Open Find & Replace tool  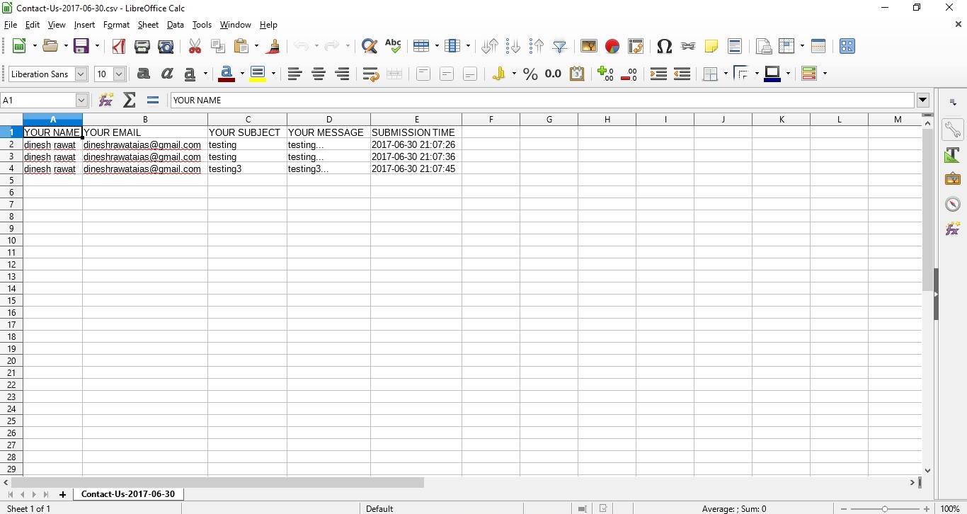click(x=369, y=47)
